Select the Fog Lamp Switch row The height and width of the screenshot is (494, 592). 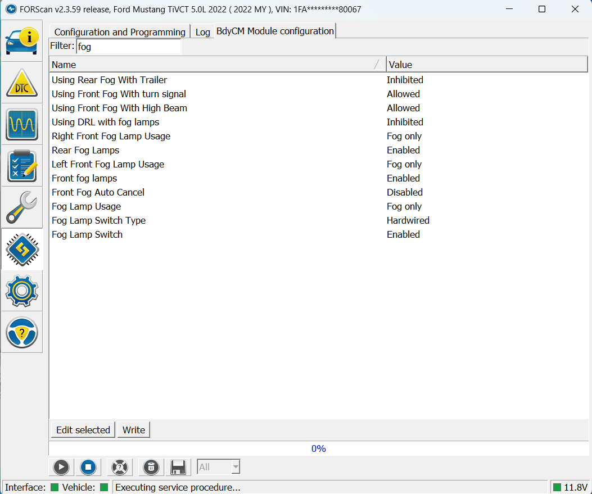coord(318,234)
